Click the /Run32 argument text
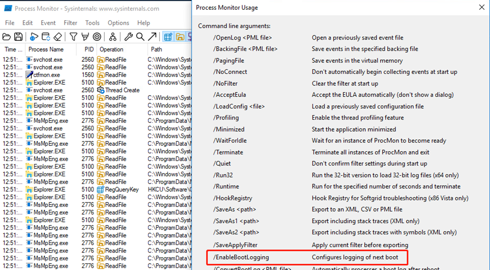The width and height of the screenshot is (490, 270). (223, 175)
